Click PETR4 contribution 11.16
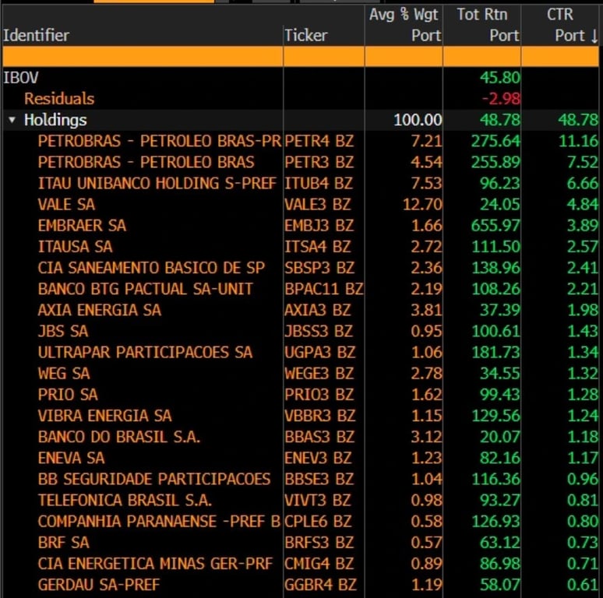603x598 pixels. click(x=578, y=141)
